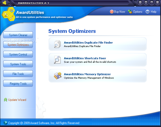
Task: Click the System Optimizers page heading
Action: (x=72, y=31)
